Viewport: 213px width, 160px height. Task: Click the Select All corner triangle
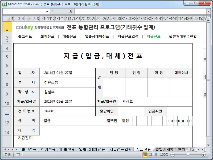coord(7,18)
